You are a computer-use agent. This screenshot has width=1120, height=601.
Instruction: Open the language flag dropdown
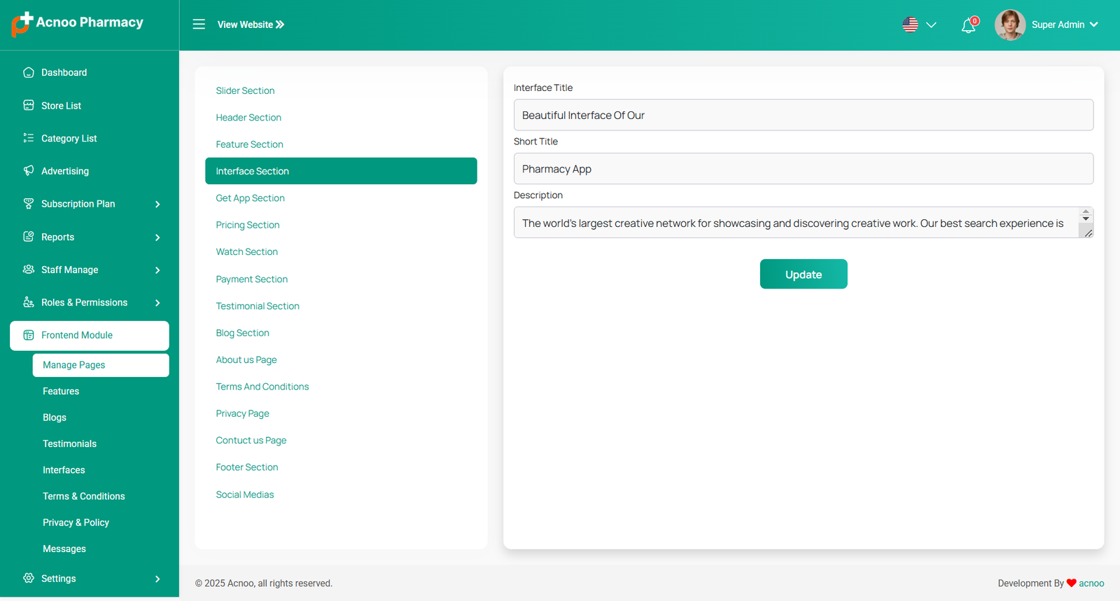(919, 25)
